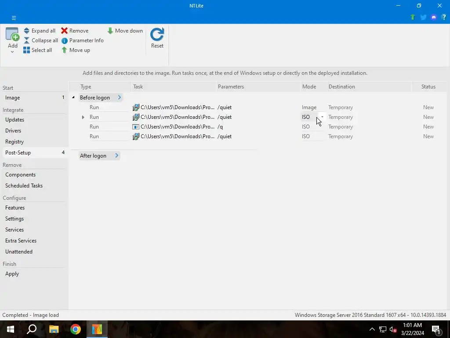Open Parameter Info
Image resolution: width=450 pixels, height=338 pixels.
[x=82, y=40]
